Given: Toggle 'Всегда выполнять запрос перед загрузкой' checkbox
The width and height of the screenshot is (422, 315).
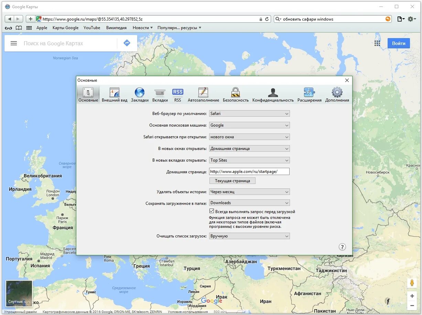Looking at the screenshot, I should (x=212, y=211).
